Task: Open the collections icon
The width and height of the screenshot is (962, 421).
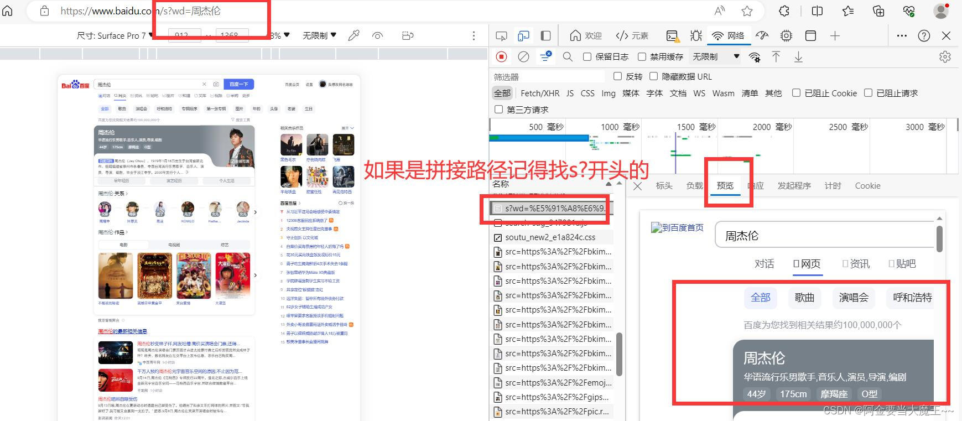Action: point(878,11)
